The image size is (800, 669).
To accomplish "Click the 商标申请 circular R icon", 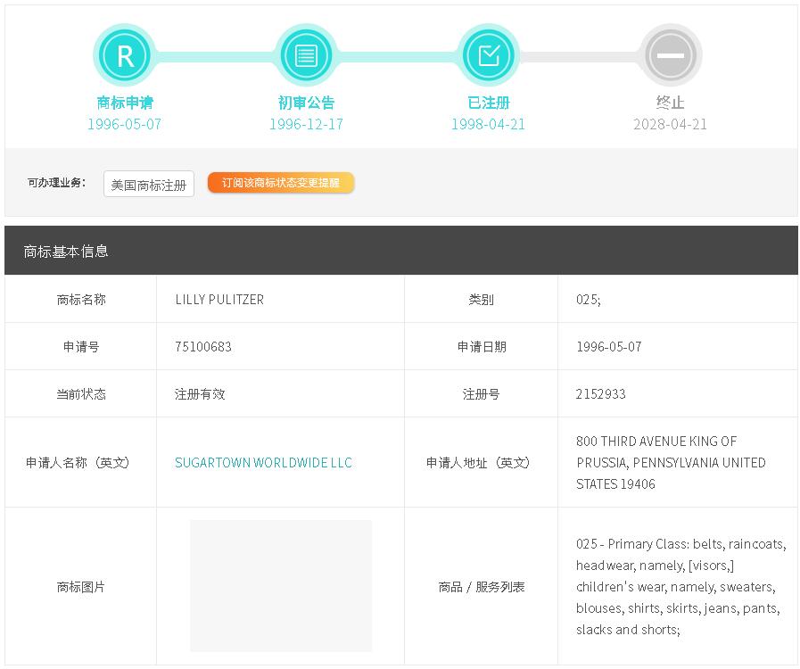I will click(x=125, y=55).
